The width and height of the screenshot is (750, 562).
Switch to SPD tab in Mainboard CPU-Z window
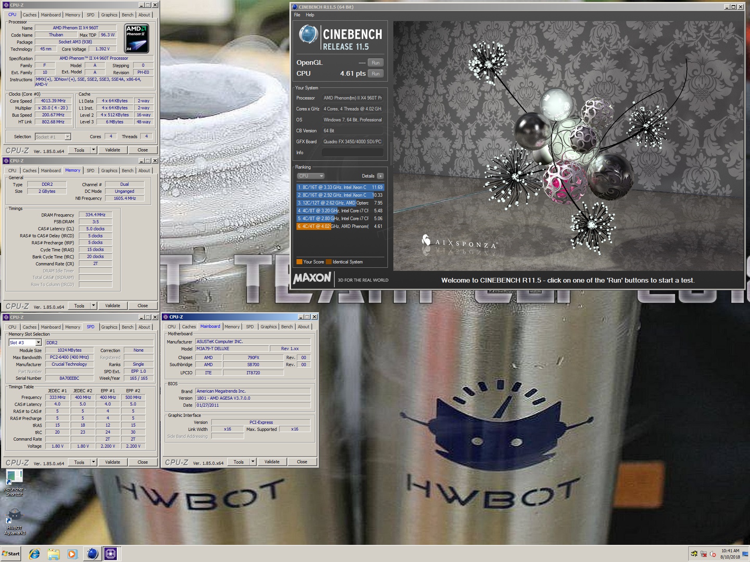(x=250, y=327)
